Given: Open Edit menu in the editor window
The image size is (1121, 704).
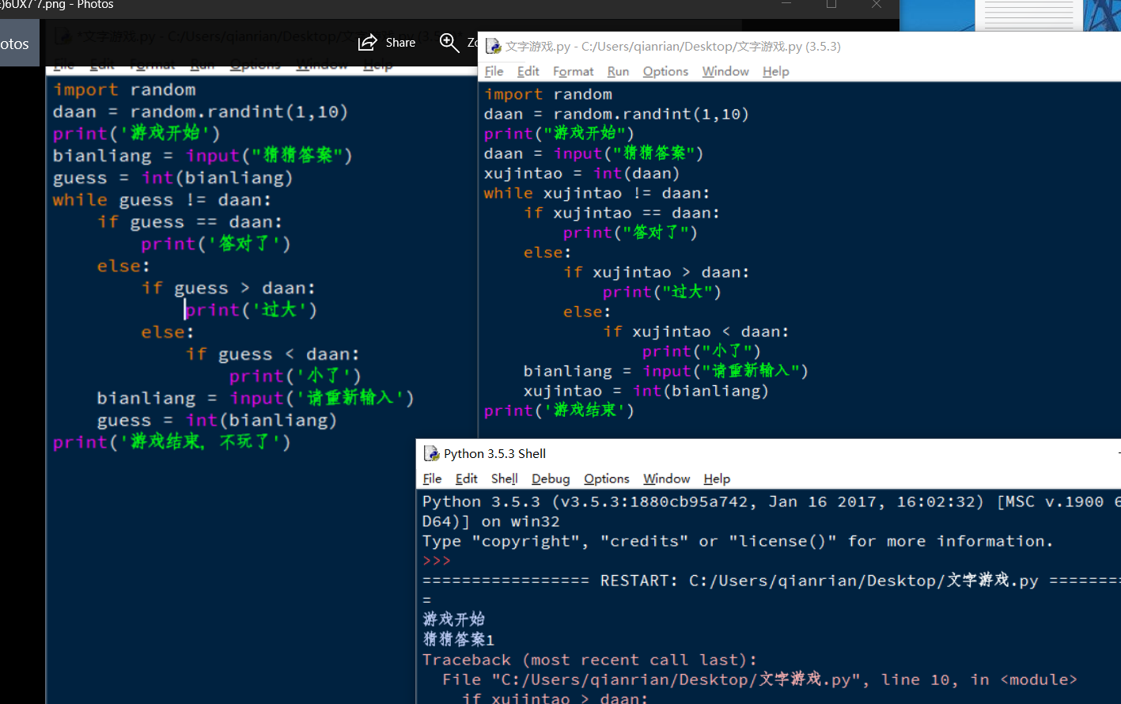Looking at the screenshot, I should tap(528, 71).
